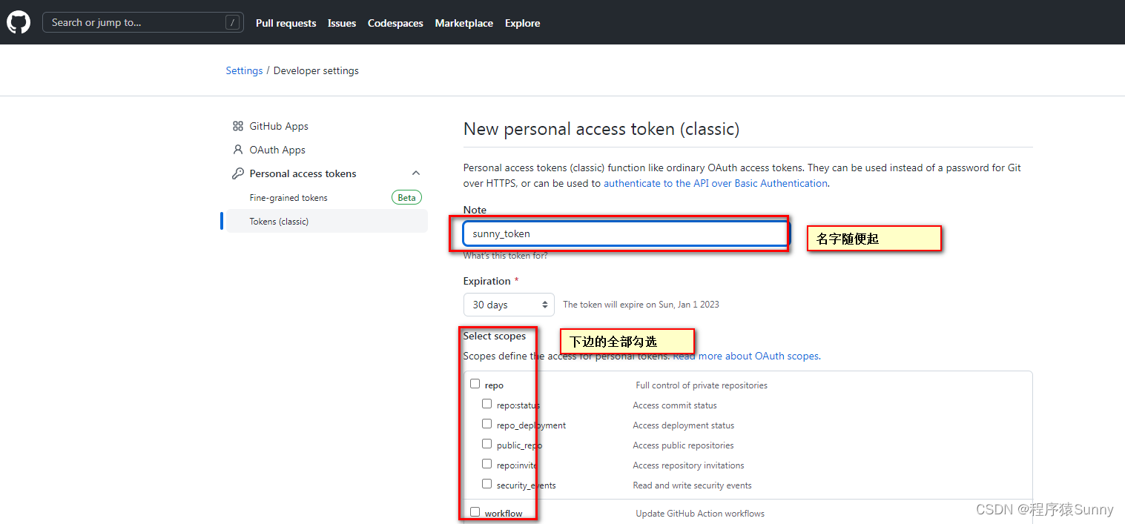1125x524 pixels.
Task: Open GitHub Apps sidebar item
Action: 279,126
